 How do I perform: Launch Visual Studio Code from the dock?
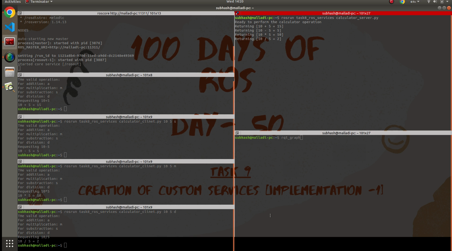[10, 27]
